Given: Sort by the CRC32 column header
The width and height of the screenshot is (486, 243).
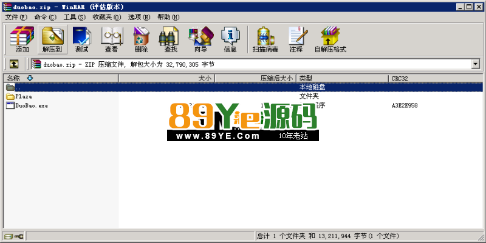Looking at the screenshot, I should [434, 78].
